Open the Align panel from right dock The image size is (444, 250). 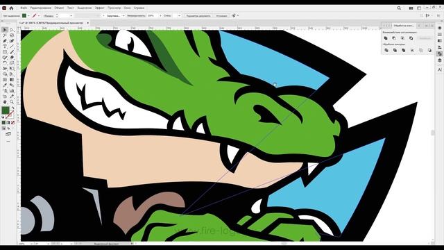click(x=439, y=47)
